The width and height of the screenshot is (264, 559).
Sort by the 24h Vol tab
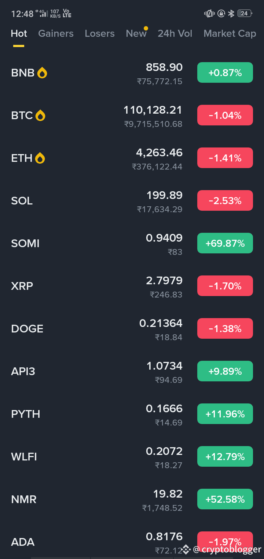coord(175,33)
